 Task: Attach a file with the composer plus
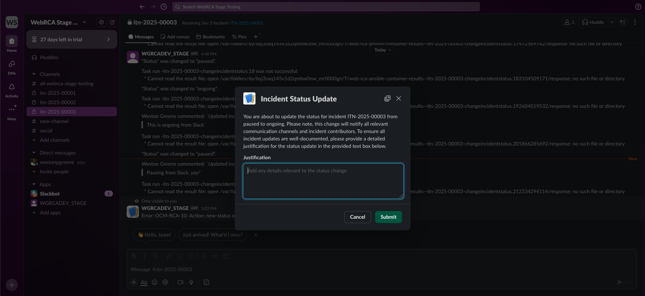tap(134, 282)
